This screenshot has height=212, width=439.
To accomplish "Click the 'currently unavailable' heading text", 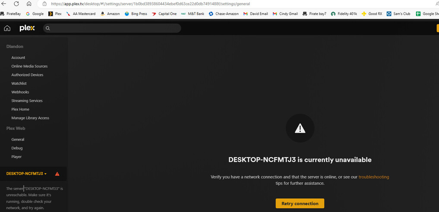I will 300,160.
